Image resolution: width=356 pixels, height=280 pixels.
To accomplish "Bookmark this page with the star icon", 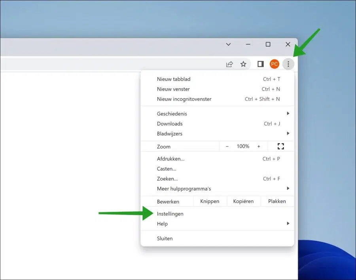I will [x=243, y=64].
